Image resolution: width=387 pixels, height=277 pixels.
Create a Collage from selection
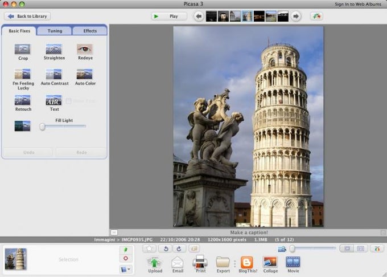pyautogui.click(x=270, y=264)
